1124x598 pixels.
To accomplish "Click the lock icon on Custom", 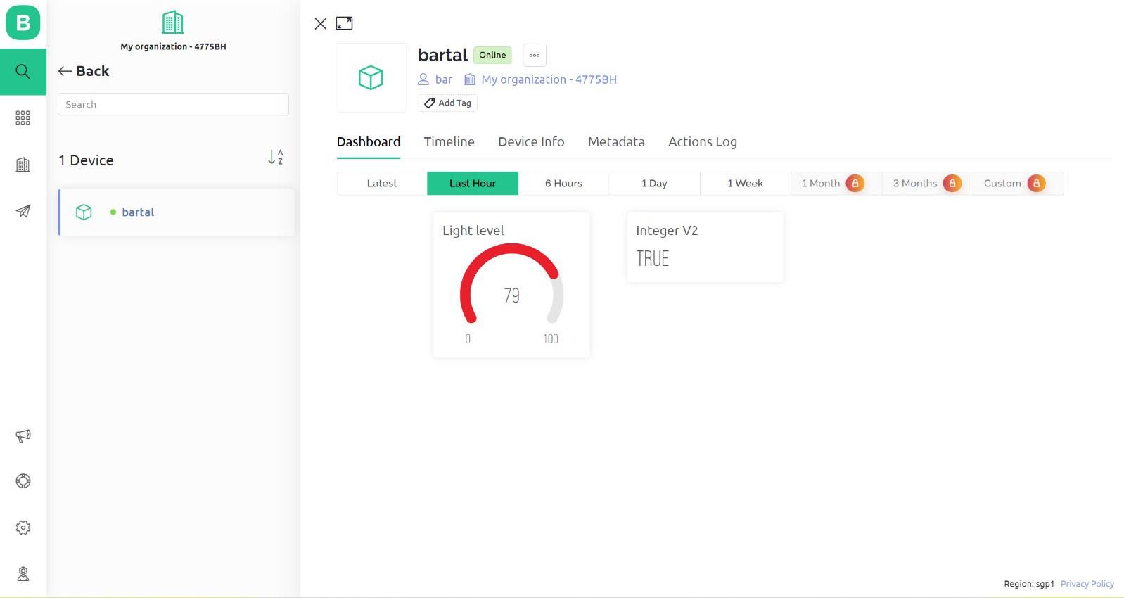I will [x=1036, y=184].
